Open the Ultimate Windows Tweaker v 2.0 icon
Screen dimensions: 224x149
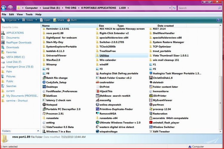click(x=98, y=122)
